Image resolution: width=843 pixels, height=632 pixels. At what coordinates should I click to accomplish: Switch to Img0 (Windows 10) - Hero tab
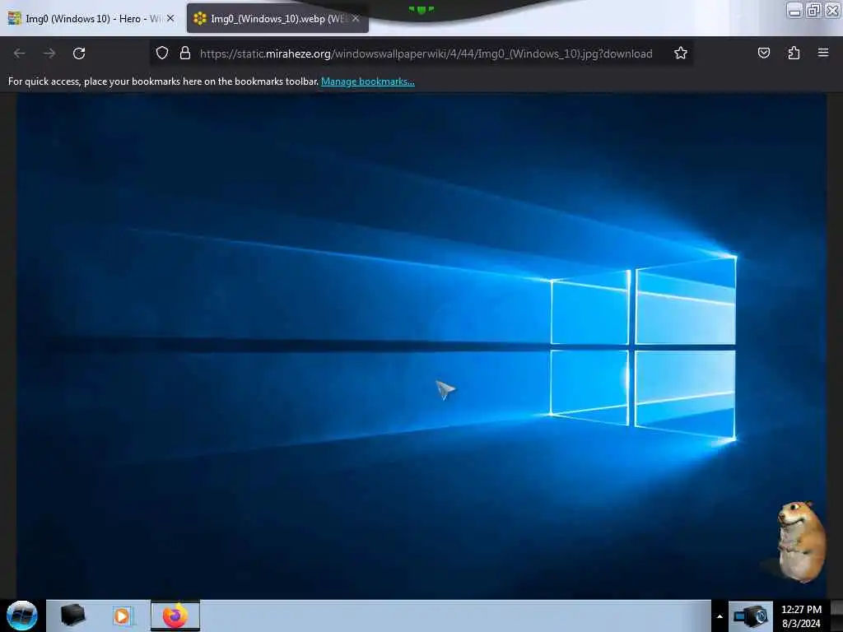click(91, 18)
